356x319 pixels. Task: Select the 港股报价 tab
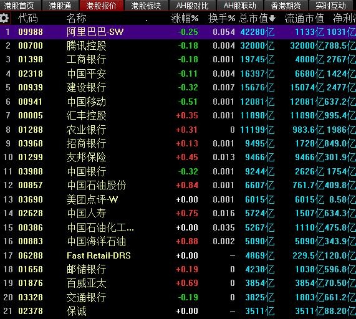[x=101, y=6]
